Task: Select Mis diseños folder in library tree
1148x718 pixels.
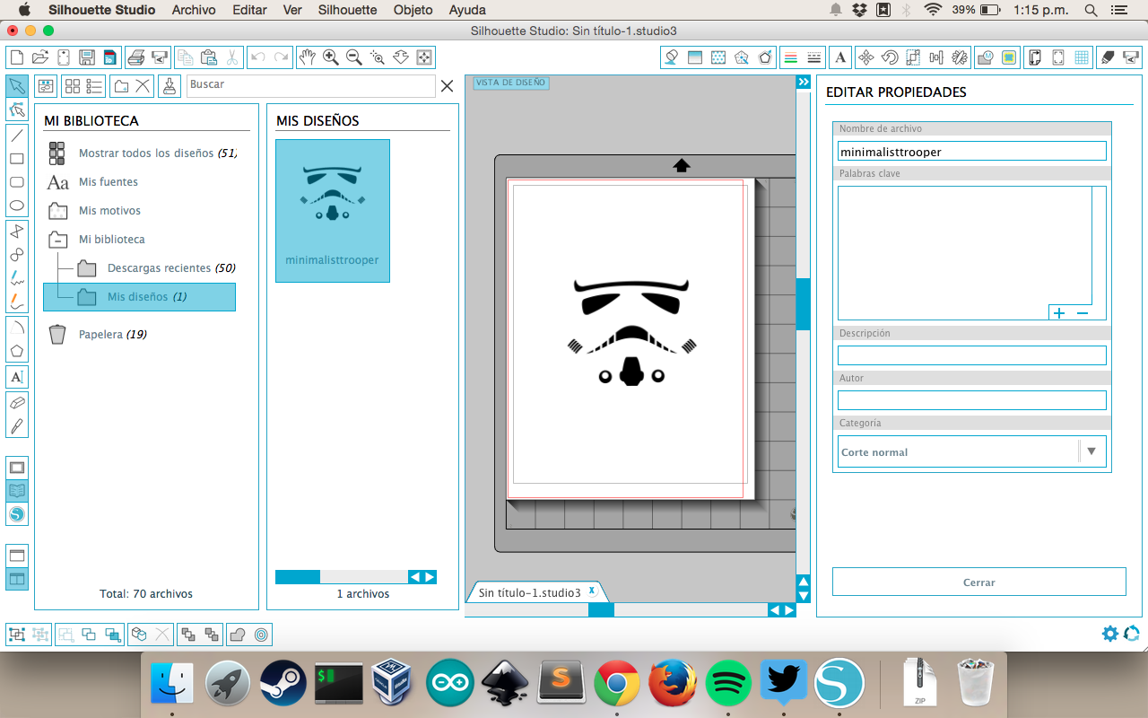Action: (139, 297)
